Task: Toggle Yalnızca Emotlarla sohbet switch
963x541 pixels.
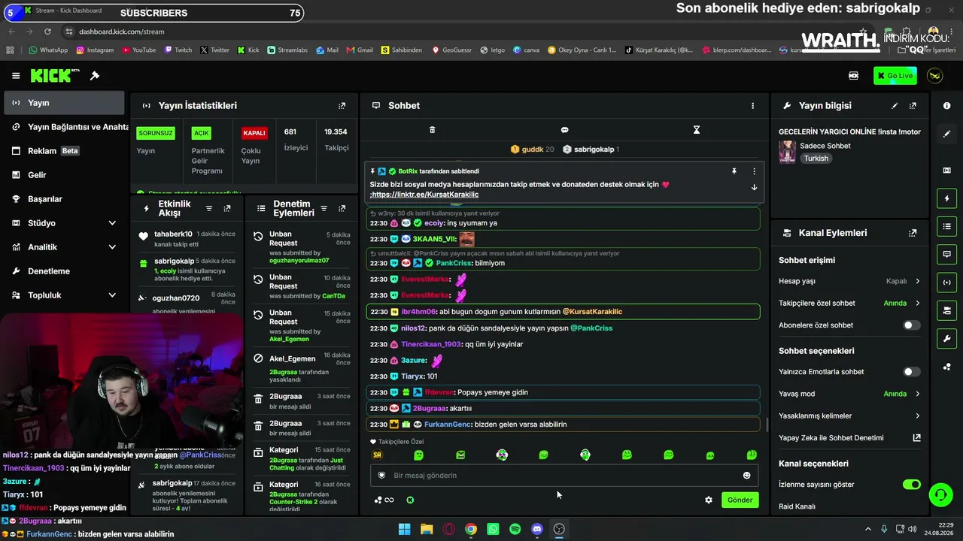Action: pyautogui.click(x=911, y=372)
